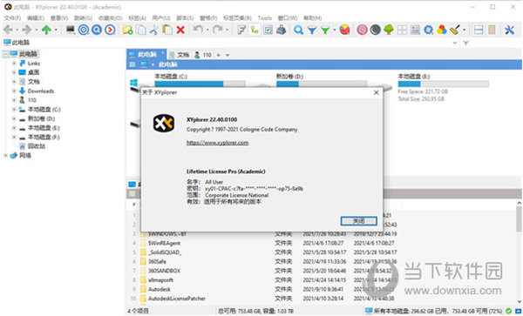The height and width of the screenshot is (316, 523).
Task: Click the Mini Tree green tree icon
Action: coord(389,30)
